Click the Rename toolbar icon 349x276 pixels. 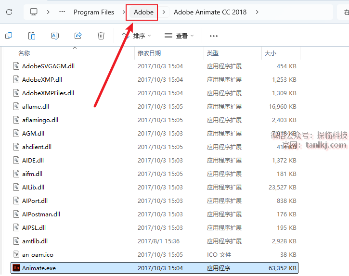(x=55, y=36)
